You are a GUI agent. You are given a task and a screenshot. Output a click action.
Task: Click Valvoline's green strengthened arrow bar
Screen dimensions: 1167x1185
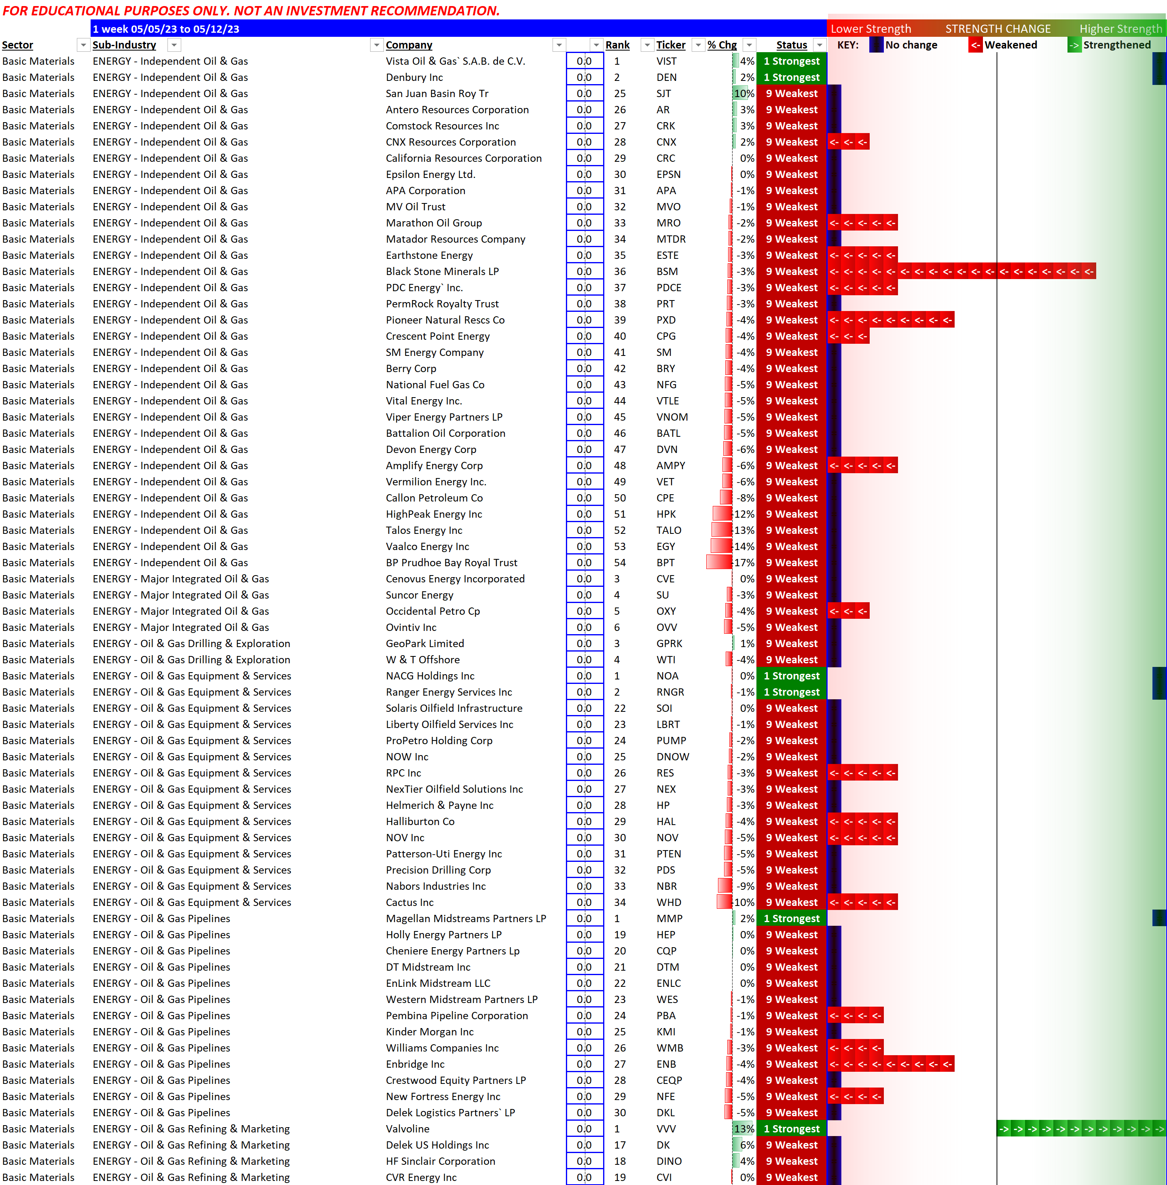[x=1081, y=1129]
